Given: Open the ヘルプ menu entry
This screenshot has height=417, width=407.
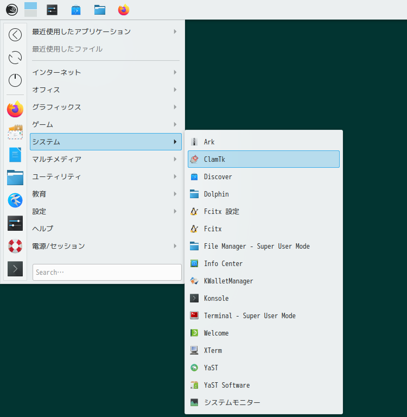Looking at the screenshot, I should [106, 229].
